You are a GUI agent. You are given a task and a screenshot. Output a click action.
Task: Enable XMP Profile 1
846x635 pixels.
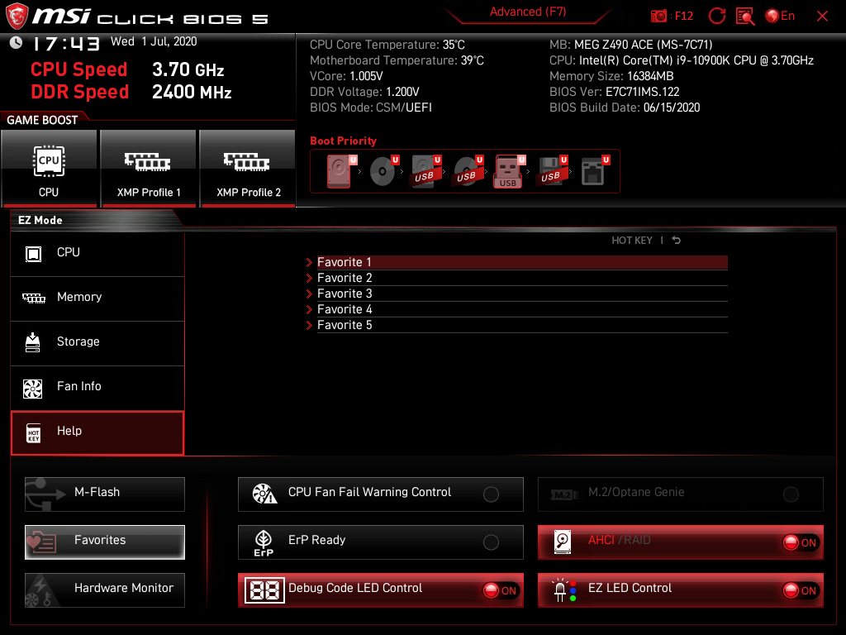[149, 169]
